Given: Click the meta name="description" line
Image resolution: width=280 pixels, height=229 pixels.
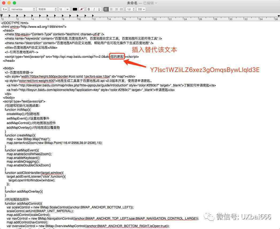Looking at the screenshot, I should 79,43.
